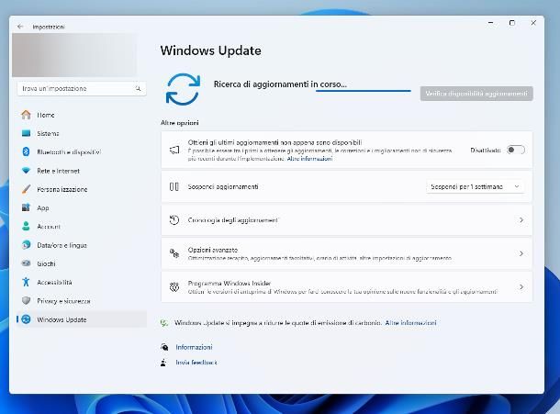
Task: Click Verifica disponibilità aggiornamenti button
Action: tap(476, 94)
